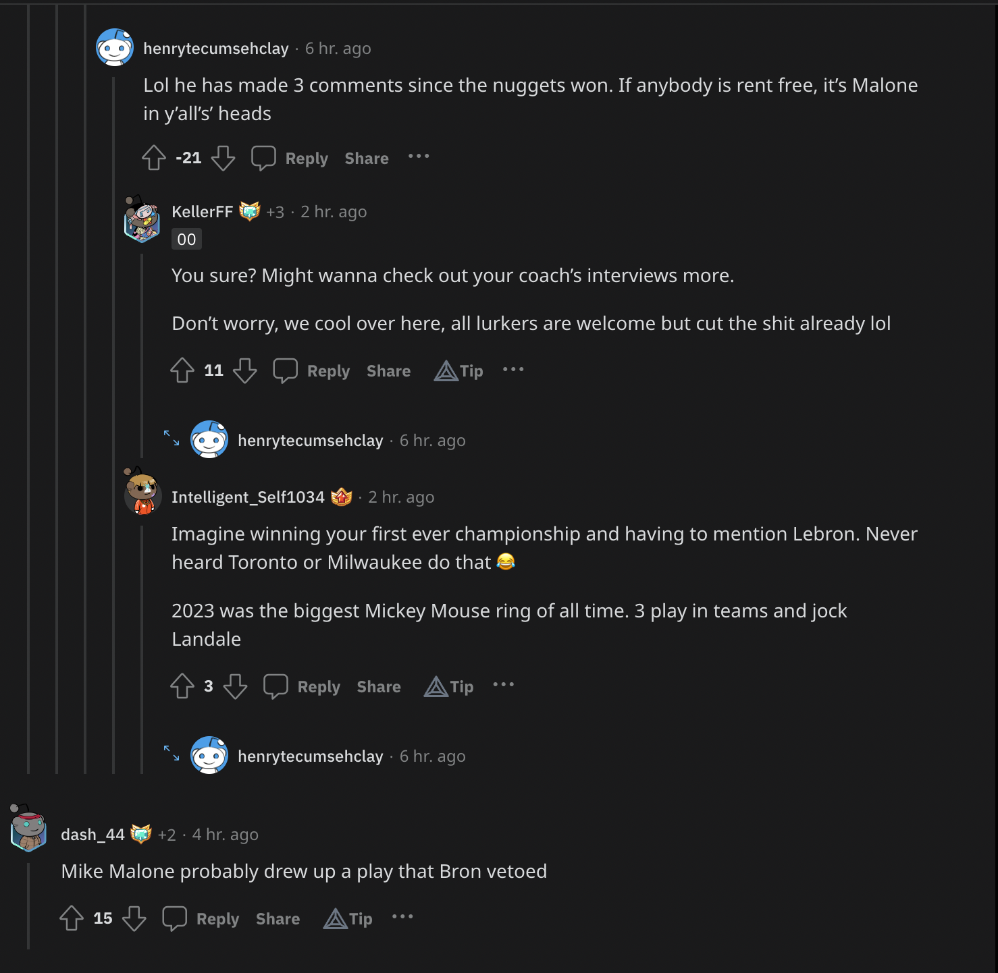Tip dash_44 for the comment

click(348, 918)
